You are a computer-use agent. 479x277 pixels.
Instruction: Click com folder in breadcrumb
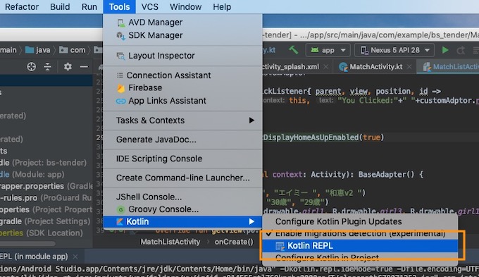click(x=73, y=50)
